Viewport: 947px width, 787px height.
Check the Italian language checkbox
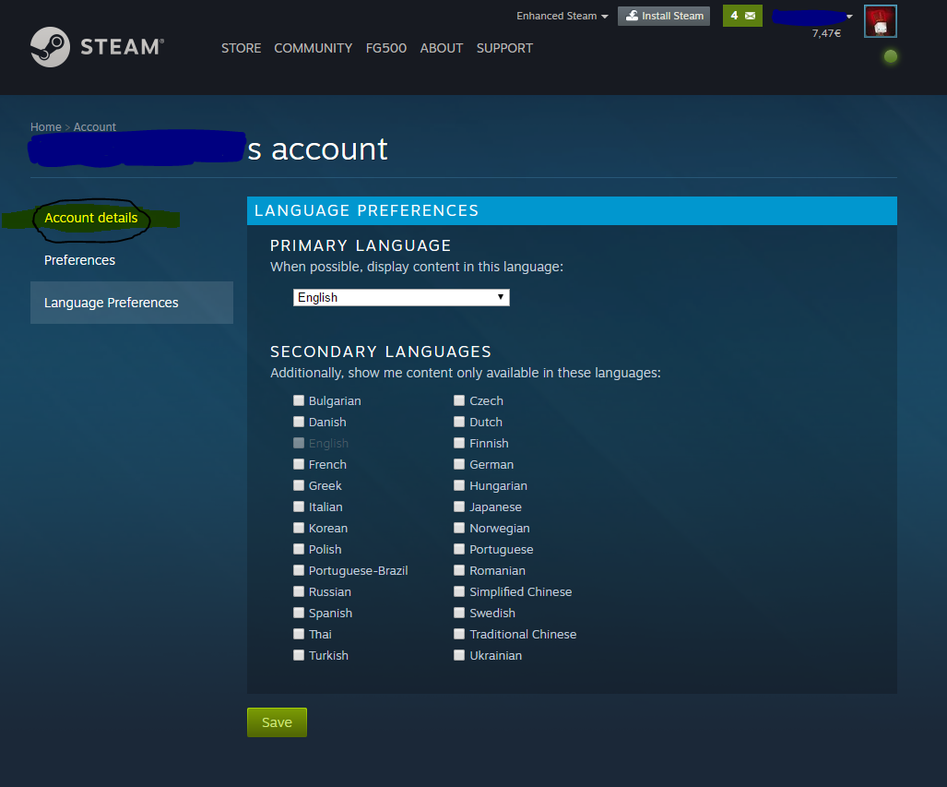click(299, 506)
